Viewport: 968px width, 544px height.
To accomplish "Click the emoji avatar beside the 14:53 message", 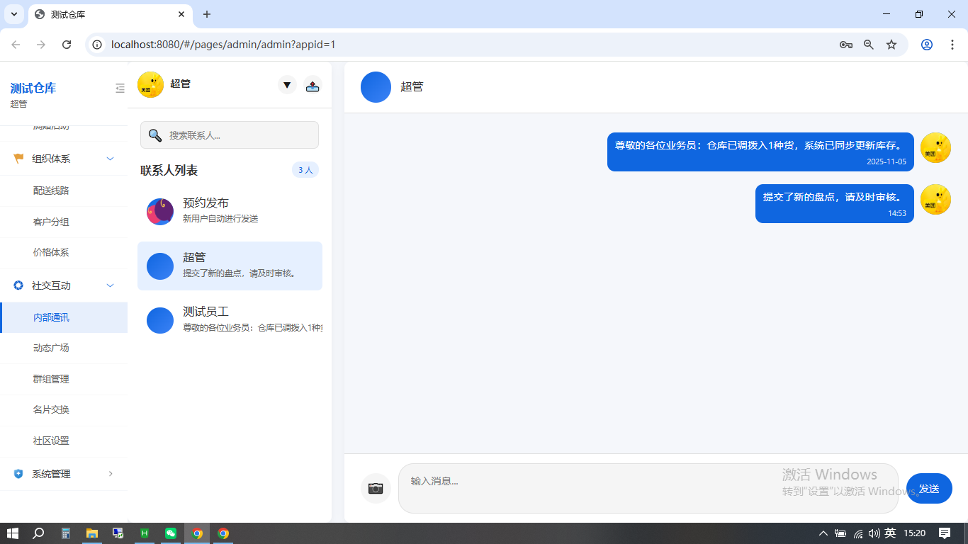I will (935, 199).
